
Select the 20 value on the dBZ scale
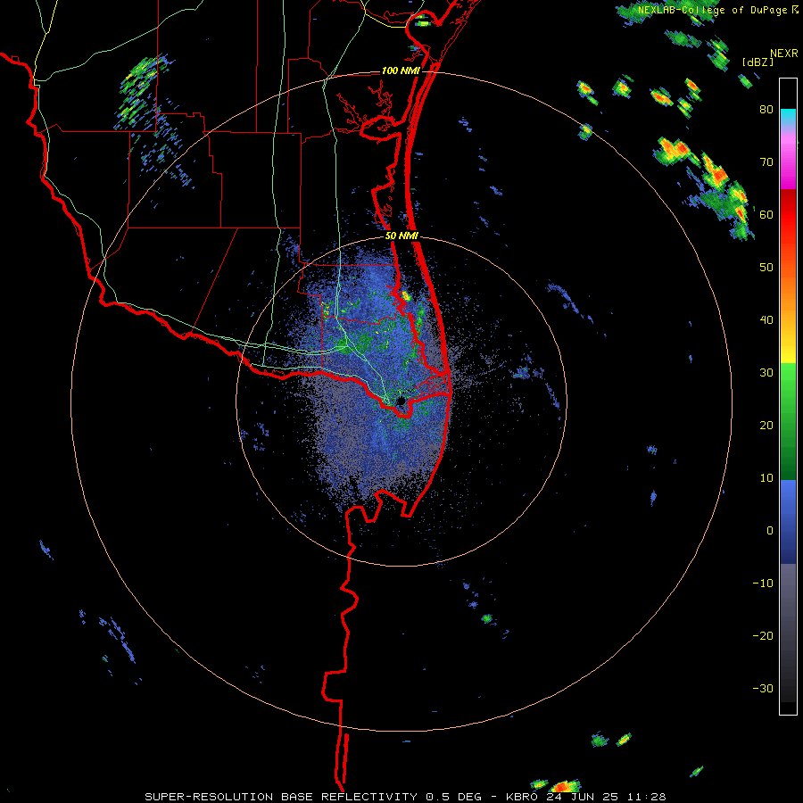pos(766,426)
